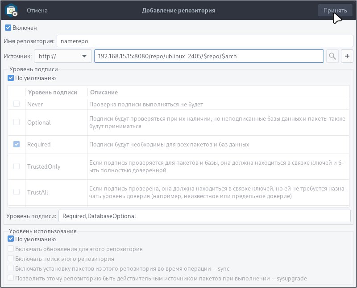Enable package installation during --sync checkbox
Viewport: 357px width, 288px height.
(x=10, y=267)
